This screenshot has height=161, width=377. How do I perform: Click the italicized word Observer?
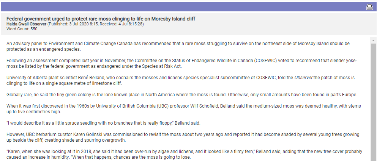pyautogui.click(x=303, y=78)
